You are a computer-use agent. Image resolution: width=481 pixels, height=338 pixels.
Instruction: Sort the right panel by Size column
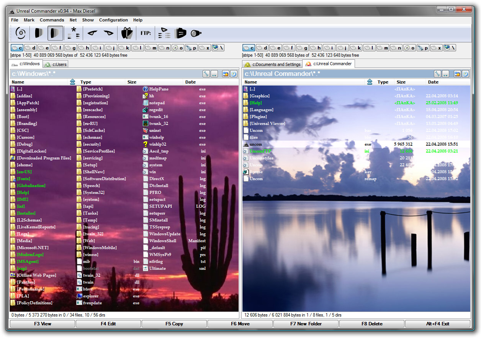point(411,82)
